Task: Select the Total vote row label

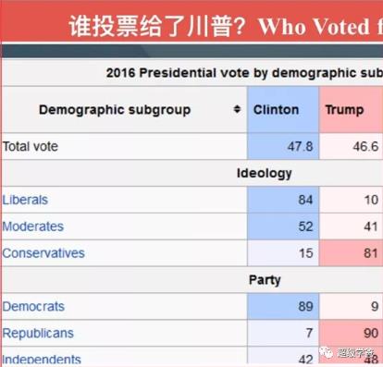Action: click(31, 146)
